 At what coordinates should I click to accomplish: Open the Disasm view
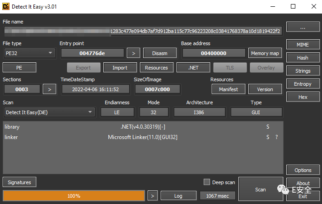click(160, 53)
